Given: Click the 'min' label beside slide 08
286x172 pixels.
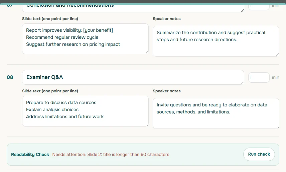Looking at the screenshot, I should click(x=275, y=77).
